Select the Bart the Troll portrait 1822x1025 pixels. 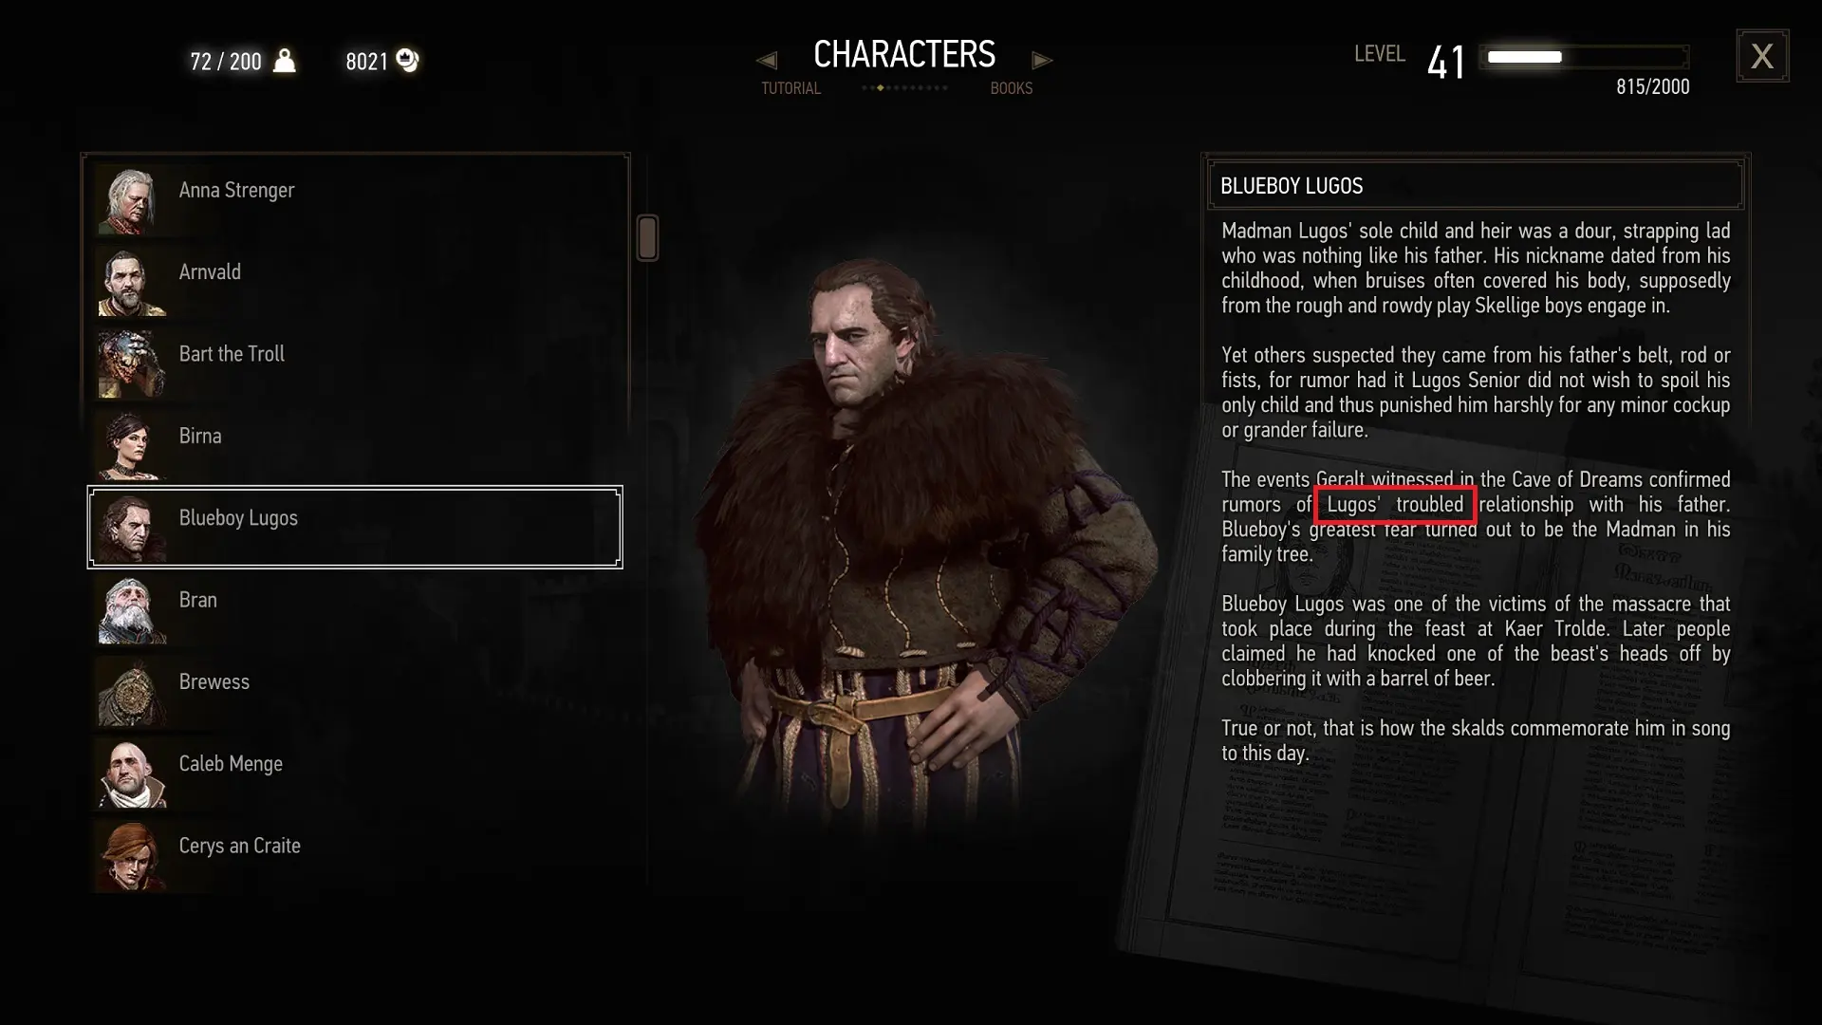[x=132, y=363]
